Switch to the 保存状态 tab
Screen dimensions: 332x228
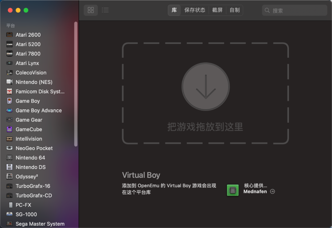click(195, 10)
